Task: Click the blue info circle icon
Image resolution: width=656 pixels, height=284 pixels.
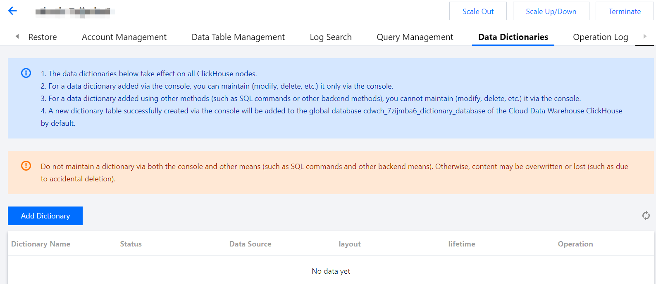Action: [x=26, y=73]
